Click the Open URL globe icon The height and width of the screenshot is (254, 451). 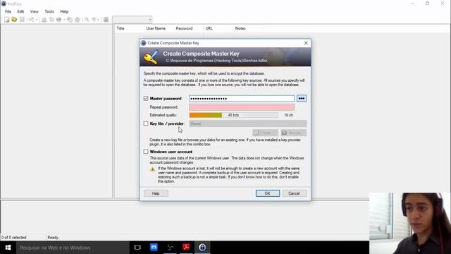[59, 20]
